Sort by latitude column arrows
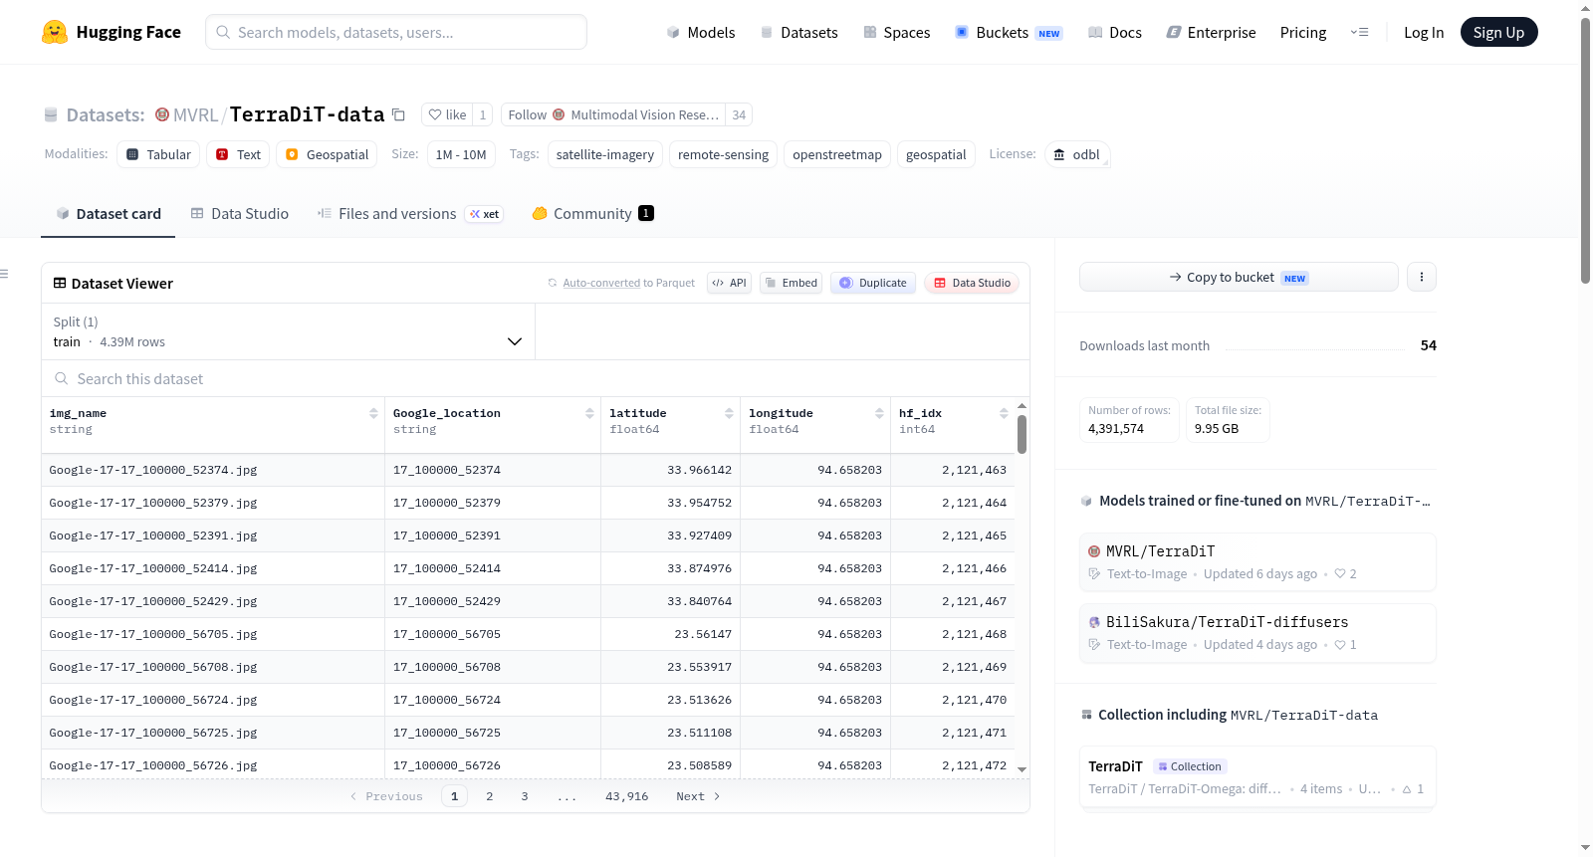 point(729,413)
